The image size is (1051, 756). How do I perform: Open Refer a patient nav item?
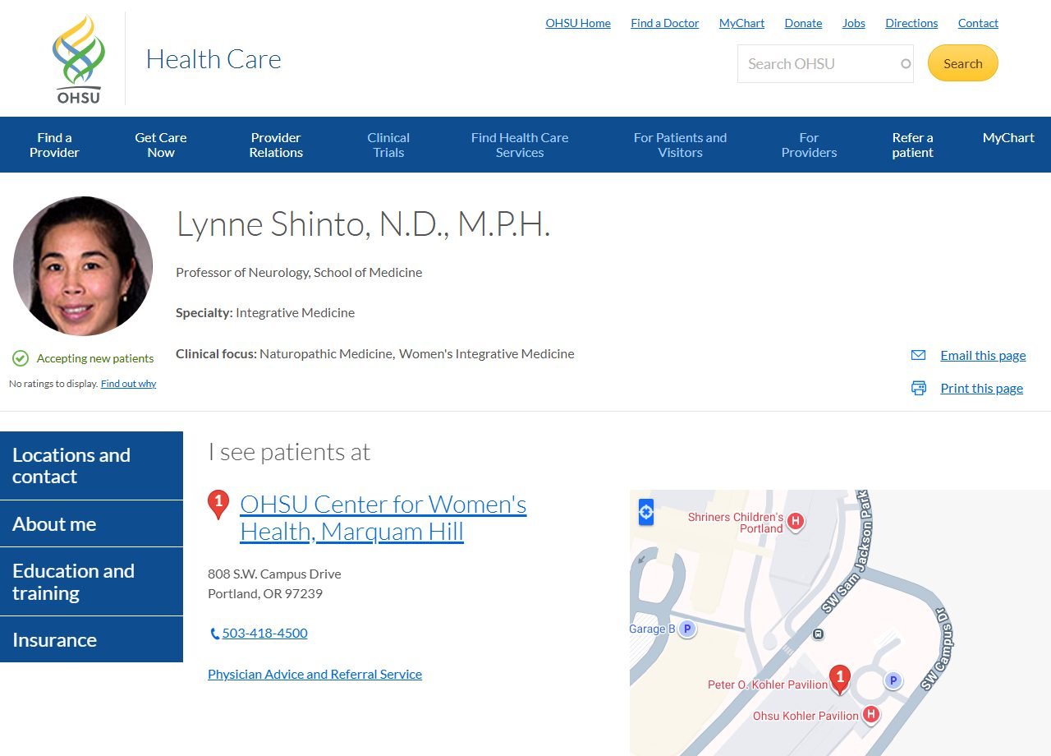pyautogui.click(x=912, y=145)
